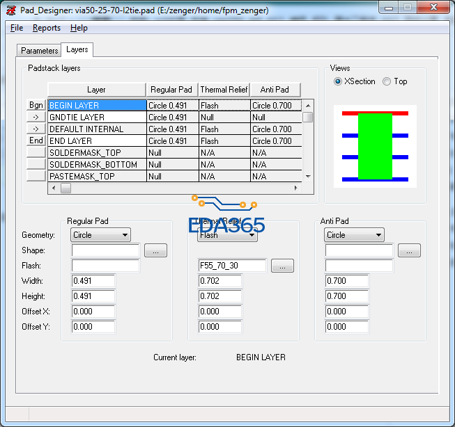Click the End row marker button
The height and width of the screenshot is (427, 455).
36,141
